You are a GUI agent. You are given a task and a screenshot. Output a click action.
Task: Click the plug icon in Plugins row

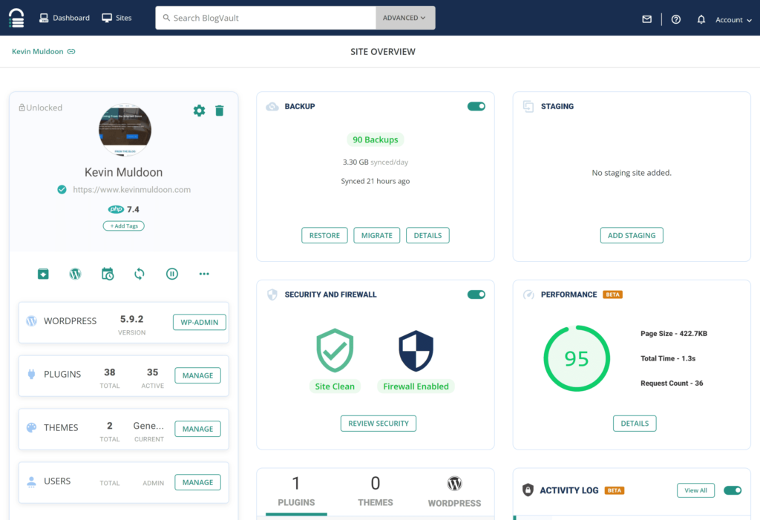point(31,374)
